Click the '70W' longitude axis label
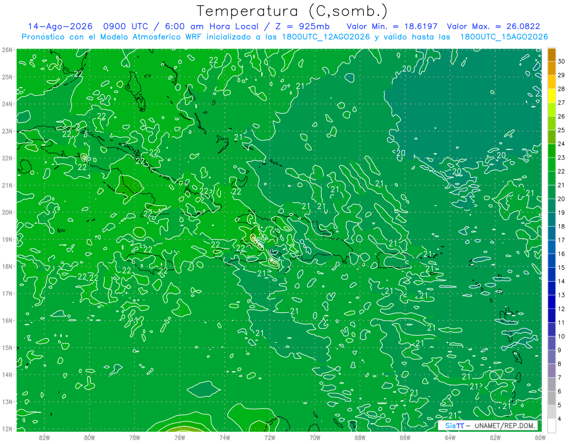 coord(315,437)
